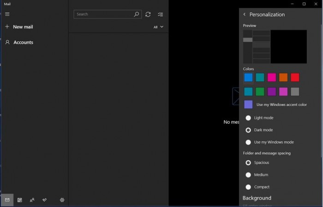Sync this view with refresh icon

click(x=148, y=14)
